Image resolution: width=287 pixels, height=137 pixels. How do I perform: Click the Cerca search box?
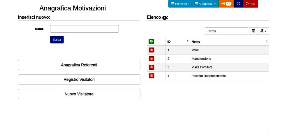(226, 31)
